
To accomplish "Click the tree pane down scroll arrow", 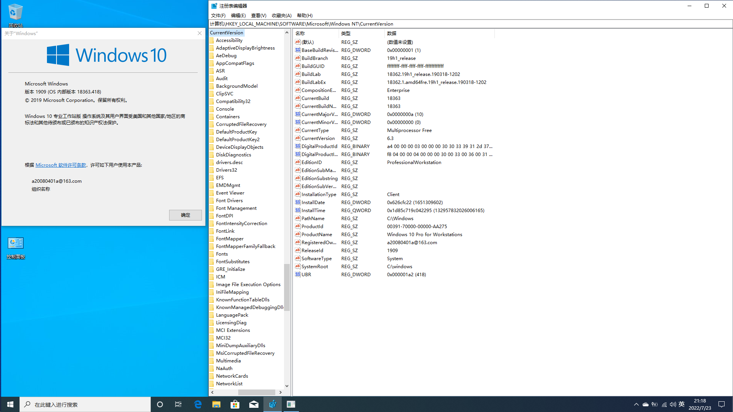I will click(x=287, y=386).
